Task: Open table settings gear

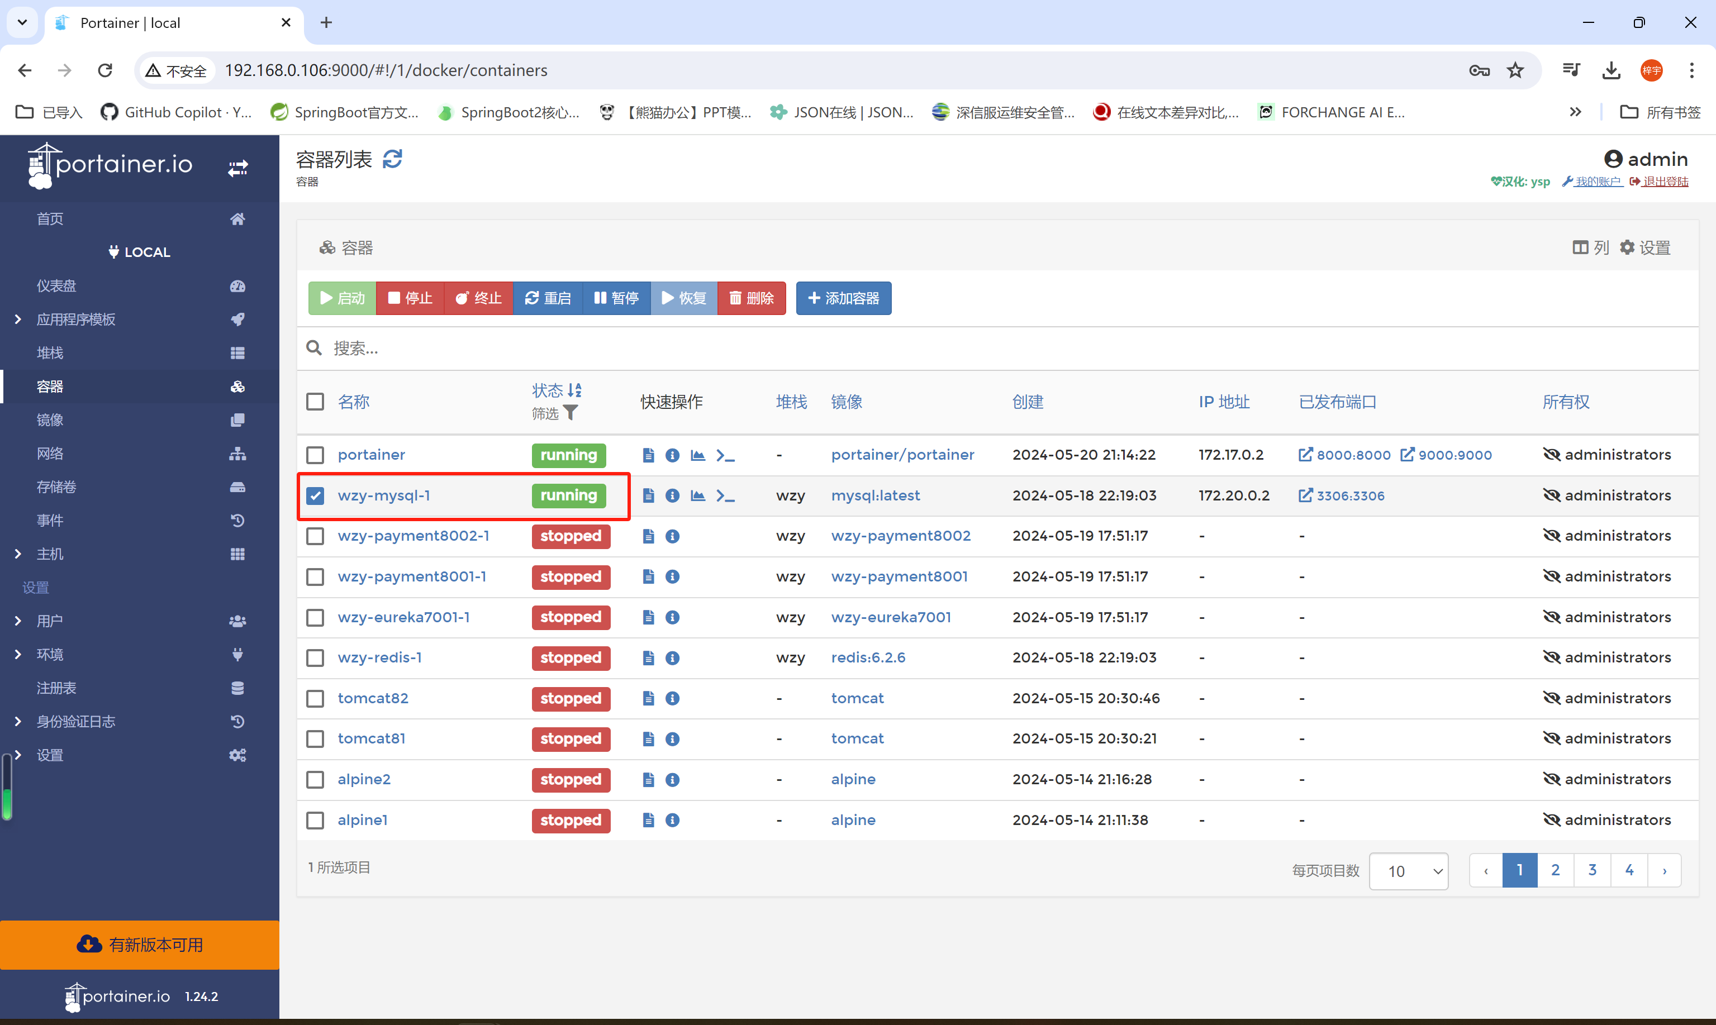Action: click(x=1627, y=247)
